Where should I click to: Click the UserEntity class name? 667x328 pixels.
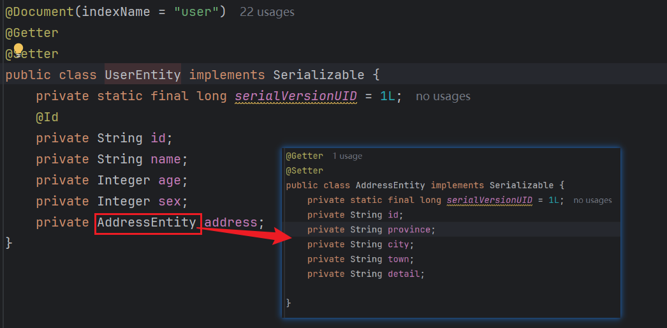(x=143, y=75)
